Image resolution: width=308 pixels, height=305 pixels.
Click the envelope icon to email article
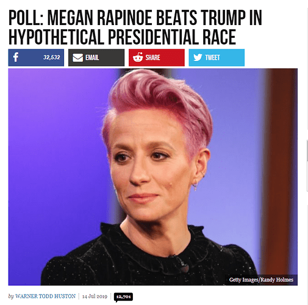coord(77,58)
